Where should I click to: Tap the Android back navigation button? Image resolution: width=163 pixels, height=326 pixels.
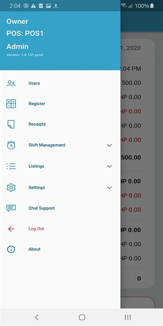point(36,317)
